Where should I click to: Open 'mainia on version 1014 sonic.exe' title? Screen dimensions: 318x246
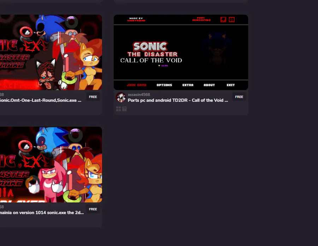point(42,212)
